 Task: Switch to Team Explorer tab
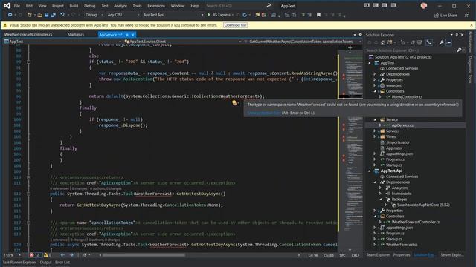[x=378, y=255]
